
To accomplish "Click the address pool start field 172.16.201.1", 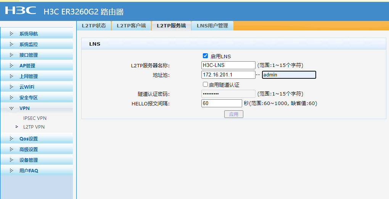I will (x=228, y=75).
